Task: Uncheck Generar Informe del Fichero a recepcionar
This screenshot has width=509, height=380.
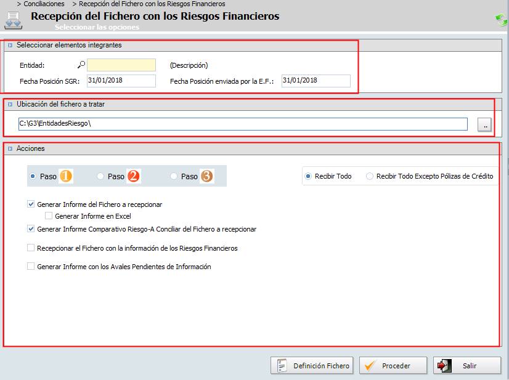Action: (31, 204)
